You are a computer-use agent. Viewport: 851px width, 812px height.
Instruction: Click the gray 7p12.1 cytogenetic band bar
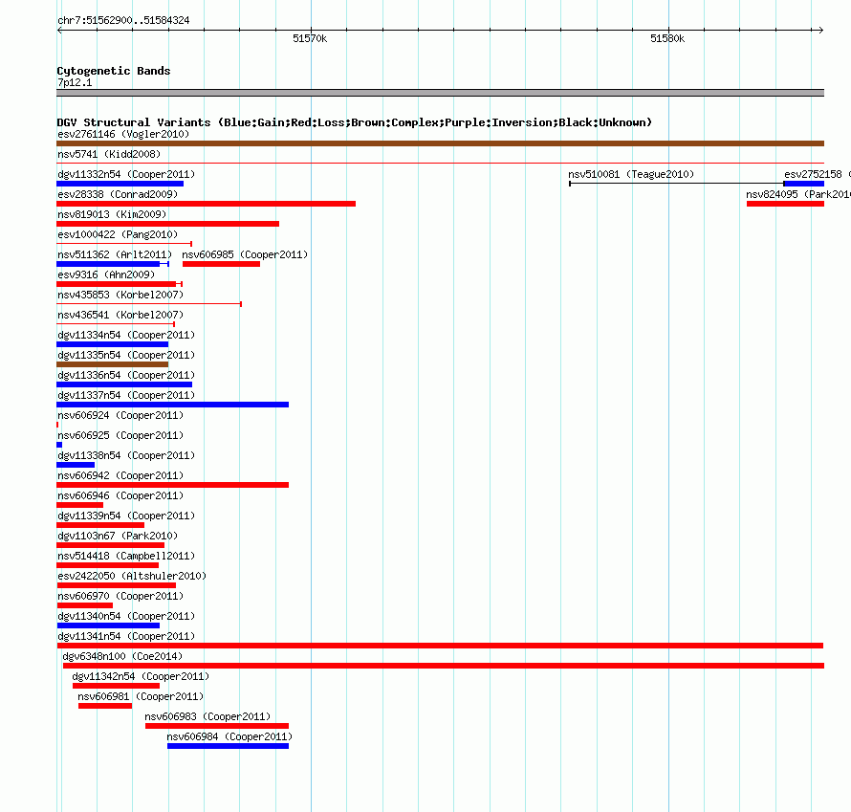pyautogui.click(x=440, y=93)
